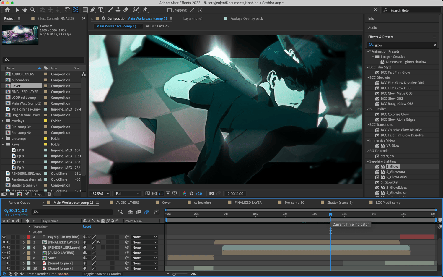Screen dimensions: 443x277
Task: Expand layer 5 FINALIZED LAYER properties
Action: tap(24, 242)
